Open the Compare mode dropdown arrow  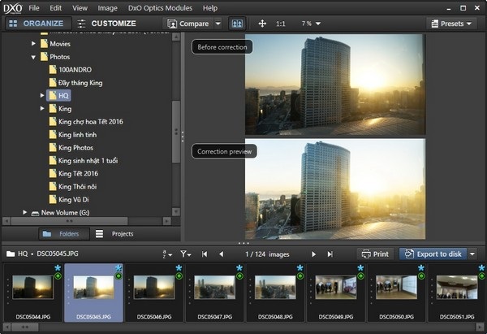coord(218,24)
